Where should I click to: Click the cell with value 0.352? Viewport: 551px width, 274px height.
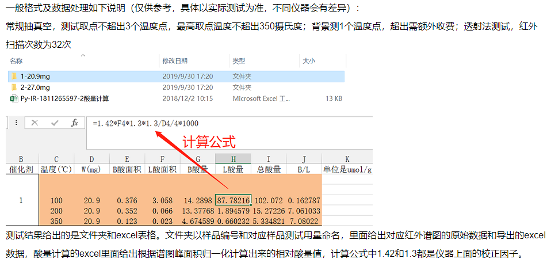[127, 211]
